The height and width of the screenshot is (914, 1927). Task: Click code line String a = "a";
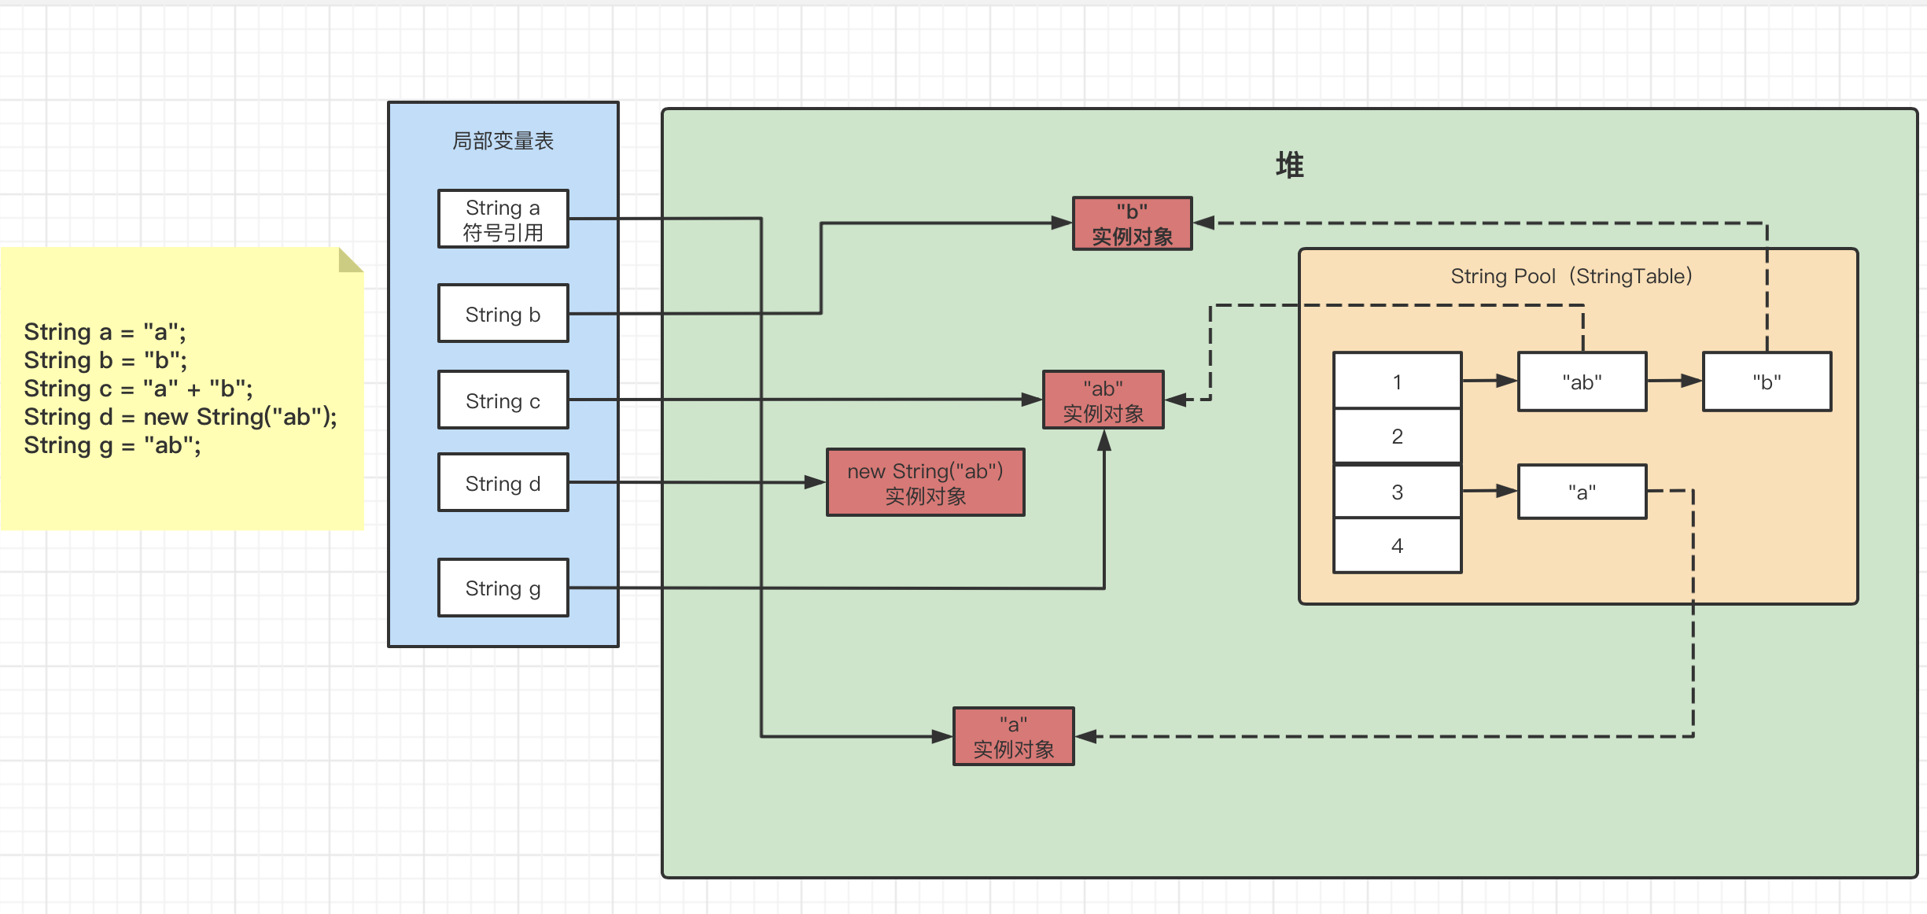105,332
